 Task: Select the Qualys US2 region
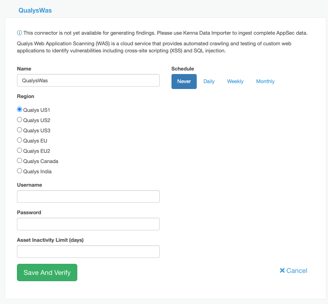[19, 119]
